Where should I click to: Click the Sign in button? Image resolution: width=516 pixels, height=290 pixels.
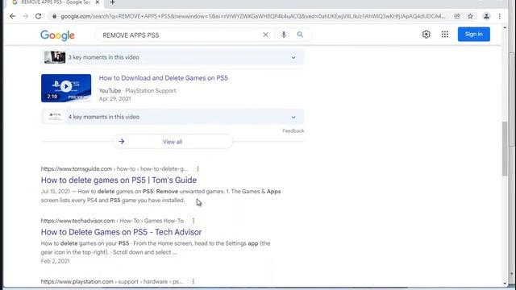tap(473, 34)
